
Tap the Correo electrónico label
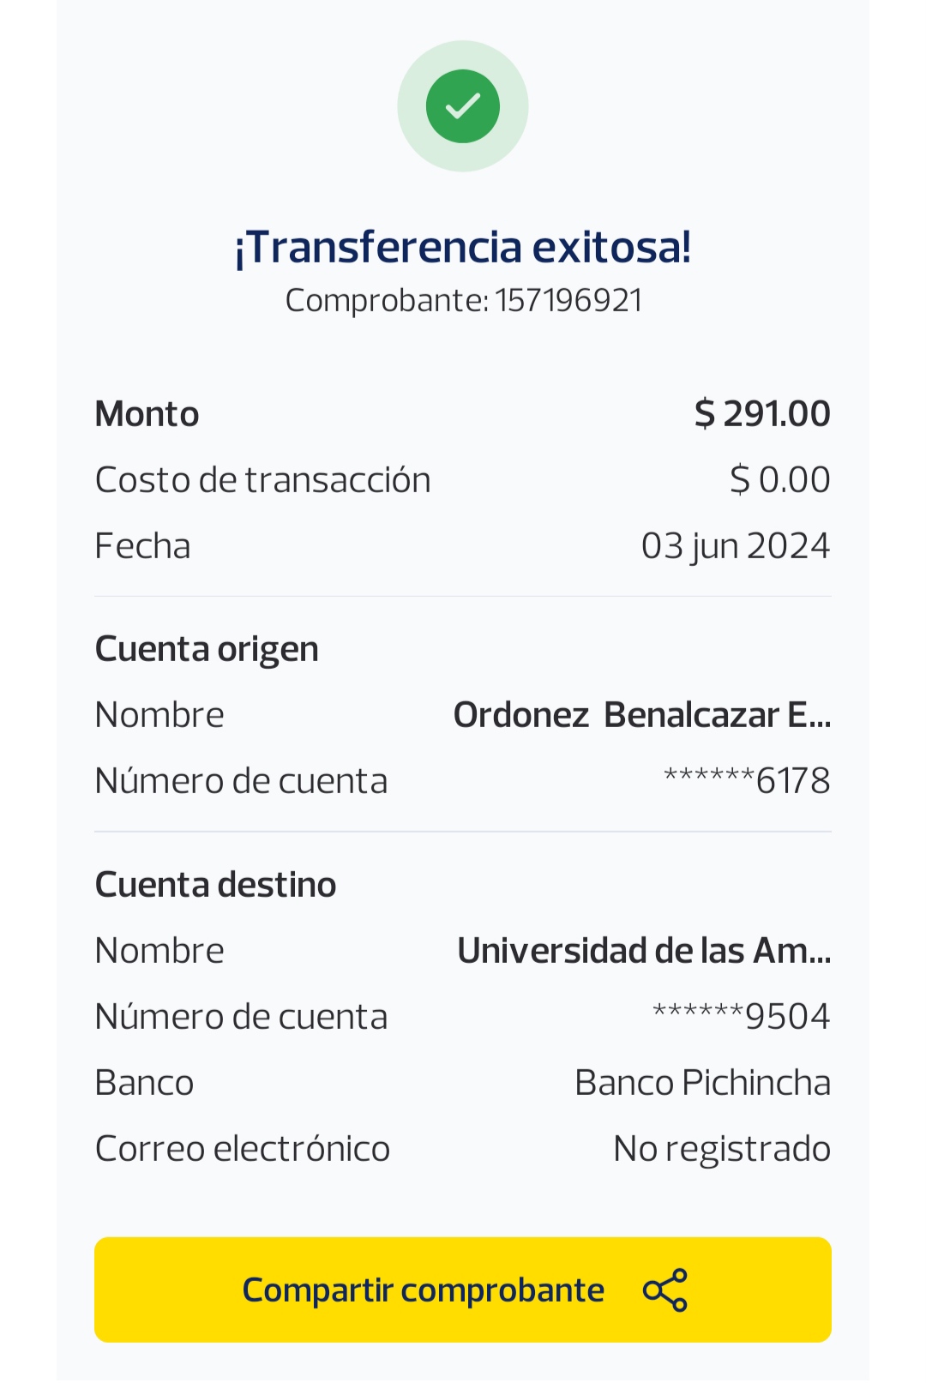242,1149
